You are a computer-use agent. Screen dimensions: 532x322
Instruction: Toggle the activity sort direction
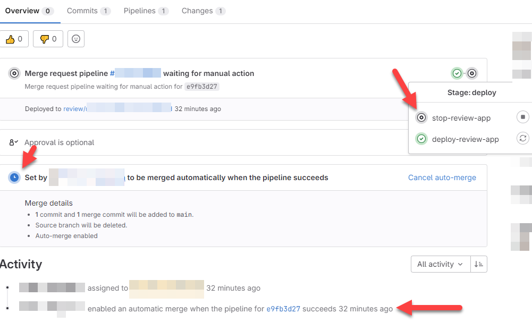pyautogui.click(x=479, y=264)
